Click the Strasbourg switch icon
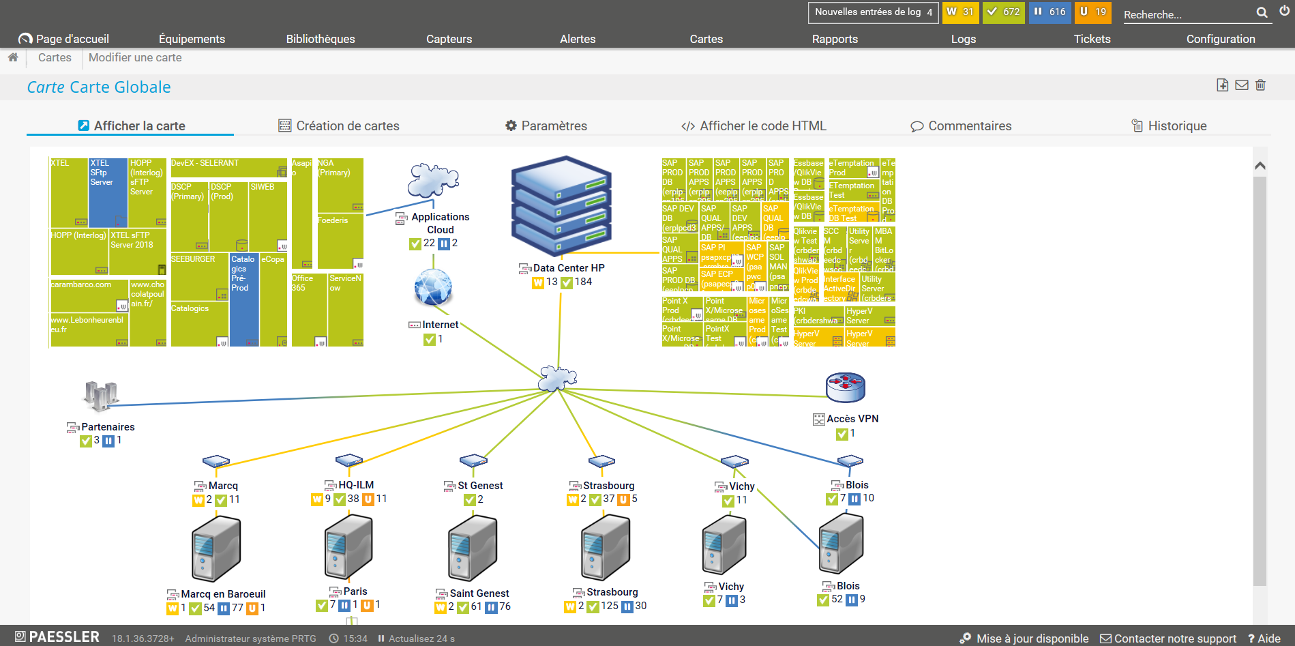Image resolution: width=1295 pixels, height=646 pixels. 601,462
